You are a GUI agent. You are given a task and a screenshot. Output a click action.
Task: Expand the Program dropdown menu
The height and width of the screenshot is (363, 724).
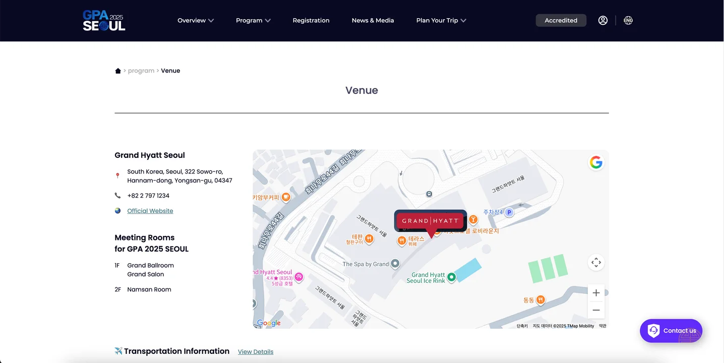click(x=253, y=20)
